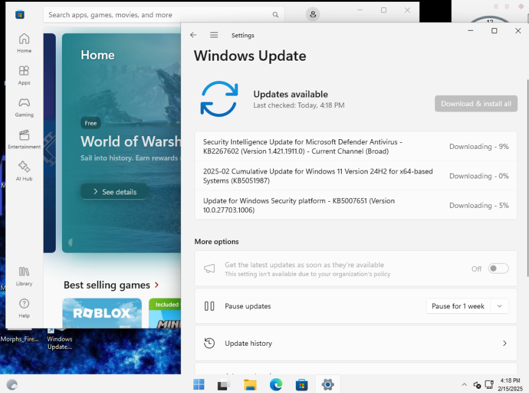Open Apps section in Store sidebar
The width and height of the screenshot is (529, 393).
[x=24, y=75]
